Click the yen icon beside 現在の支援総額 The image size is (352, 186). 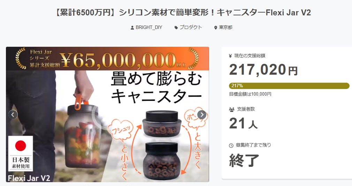(x=230, y=56)
